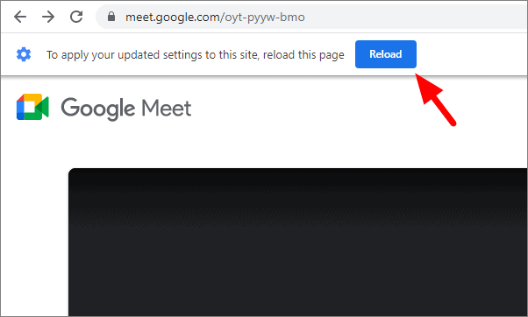View site information via the padlock icon
This screenshot has width=528, height=317.
[x=111, y=17]
